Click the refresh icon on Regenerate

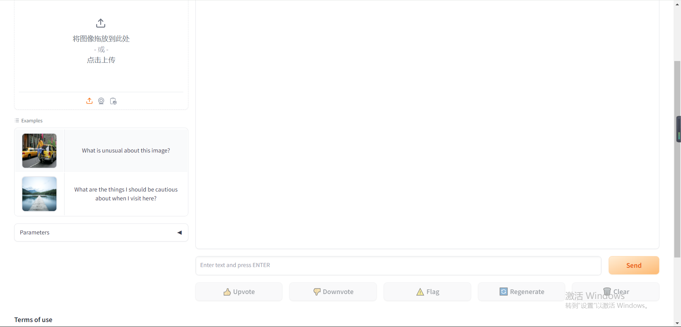pyautogui.click(x=504, y=291)
